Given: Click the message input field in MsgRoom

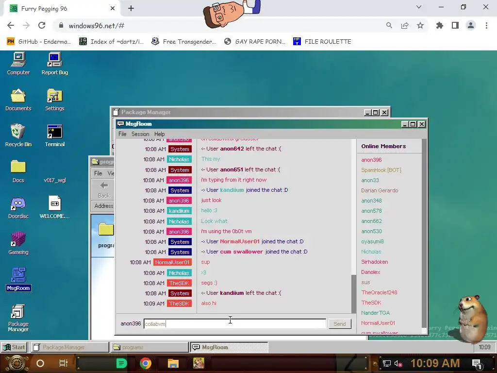Looking at the screenshot, I should [x=234, y=323].
